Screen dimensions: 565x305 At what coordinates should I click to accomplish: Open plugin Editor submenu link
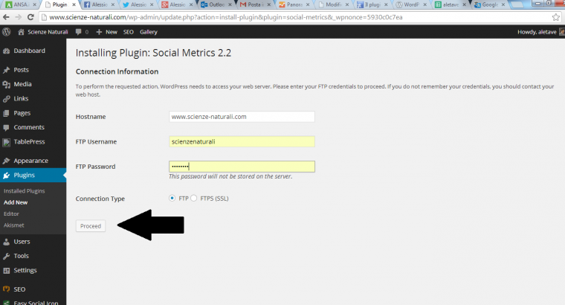click(11, 213)
